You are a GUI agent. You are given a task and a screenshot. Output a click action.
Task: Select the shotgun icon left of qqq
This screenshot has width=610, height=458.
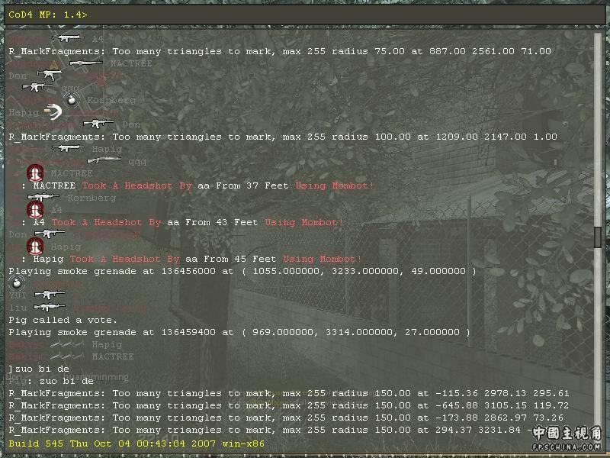[x=104, y=160]
